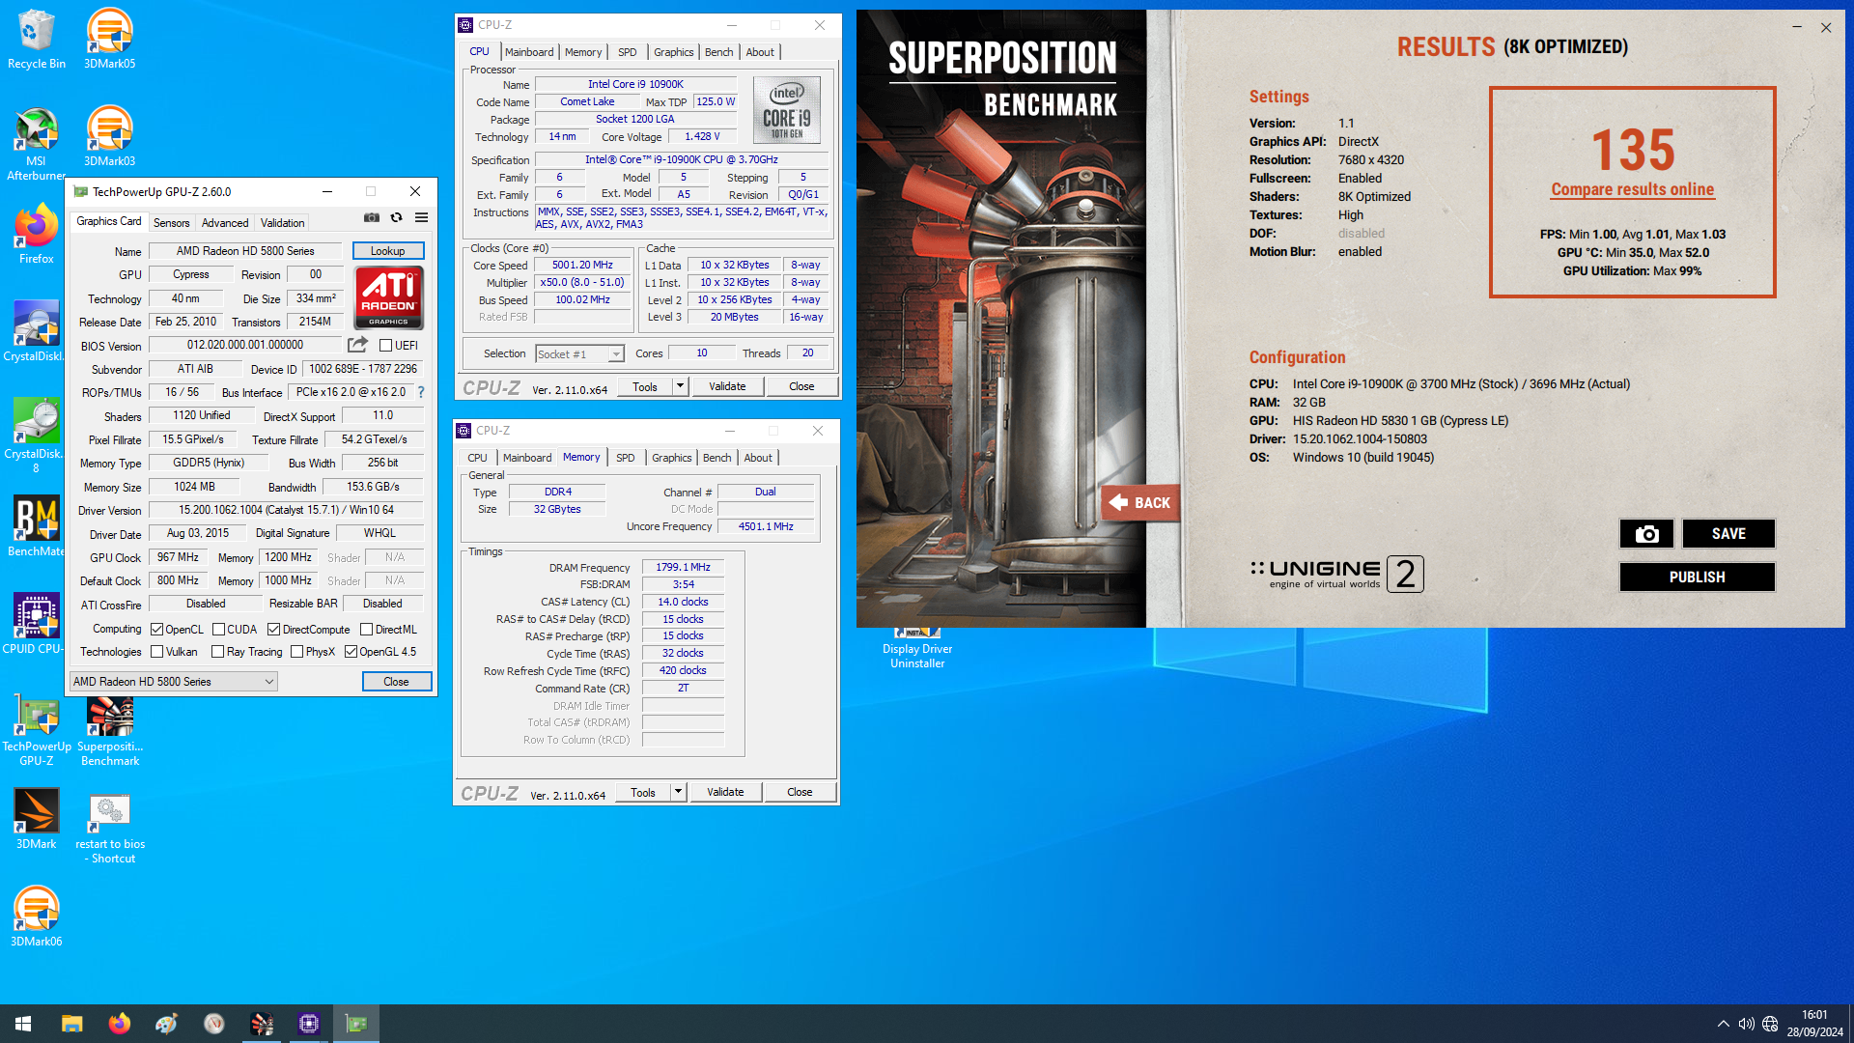Toggle the DirectCompute checkbox
Image resolution: width=1854 pixels, height=1043 pixels.
click(x=274, y=630)
